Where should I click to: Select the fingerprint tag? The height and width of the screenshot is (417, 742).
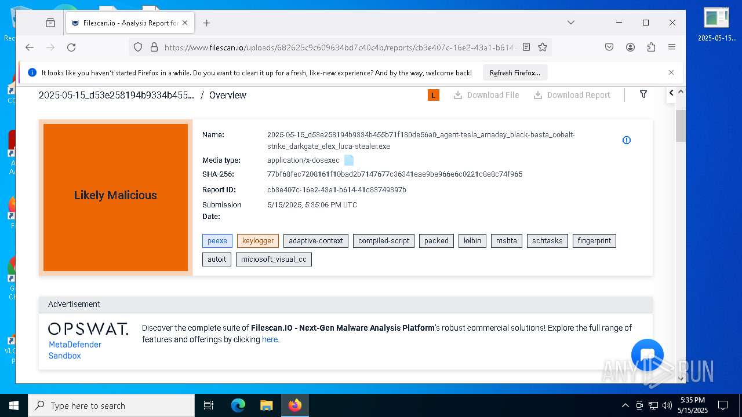(594, 241)
